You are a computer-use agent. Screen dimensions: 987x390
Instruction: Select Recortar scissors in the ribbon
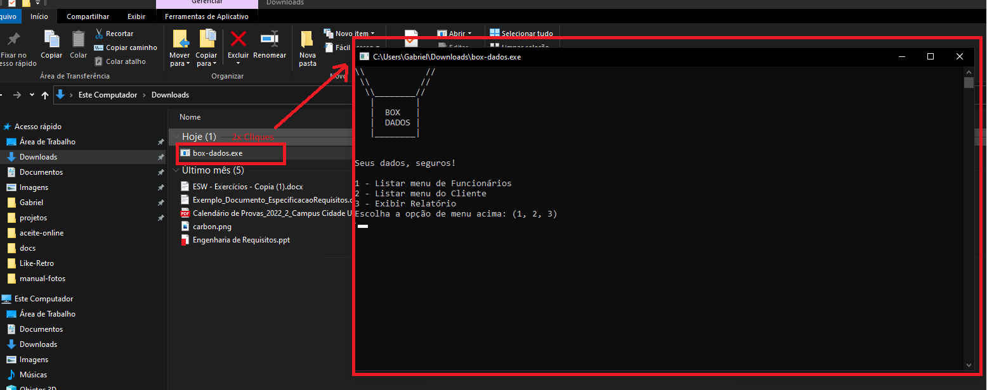click(x=114, y=34)
